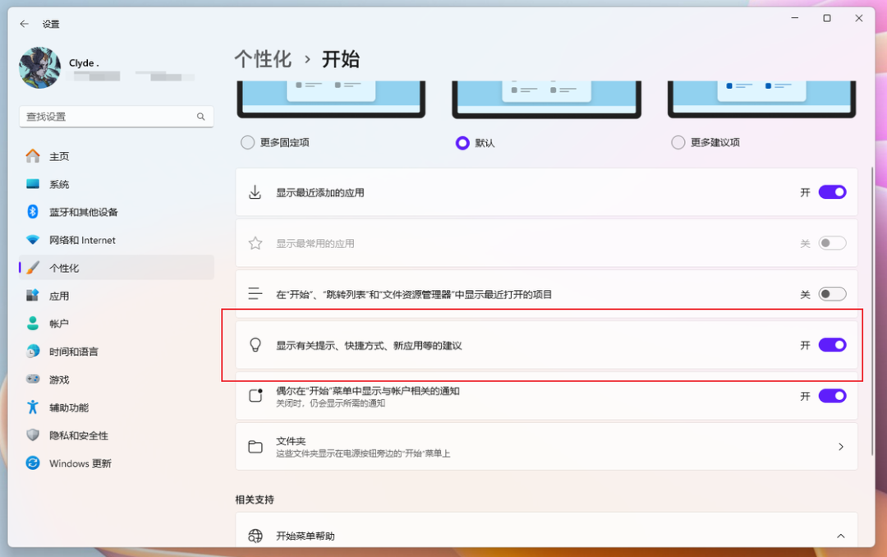Open the Clyde user profile avatar
The width and height of the screenshot is (887, 557).
point(39,68)
